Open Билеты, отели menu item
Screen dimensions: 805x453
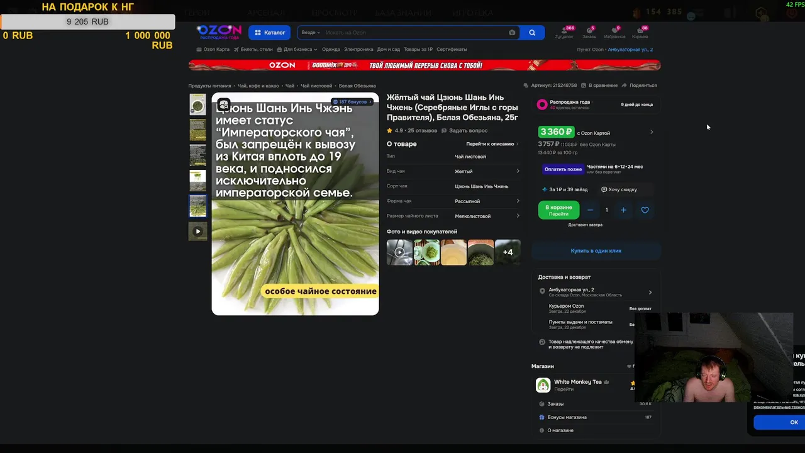(x=253, y=49)
